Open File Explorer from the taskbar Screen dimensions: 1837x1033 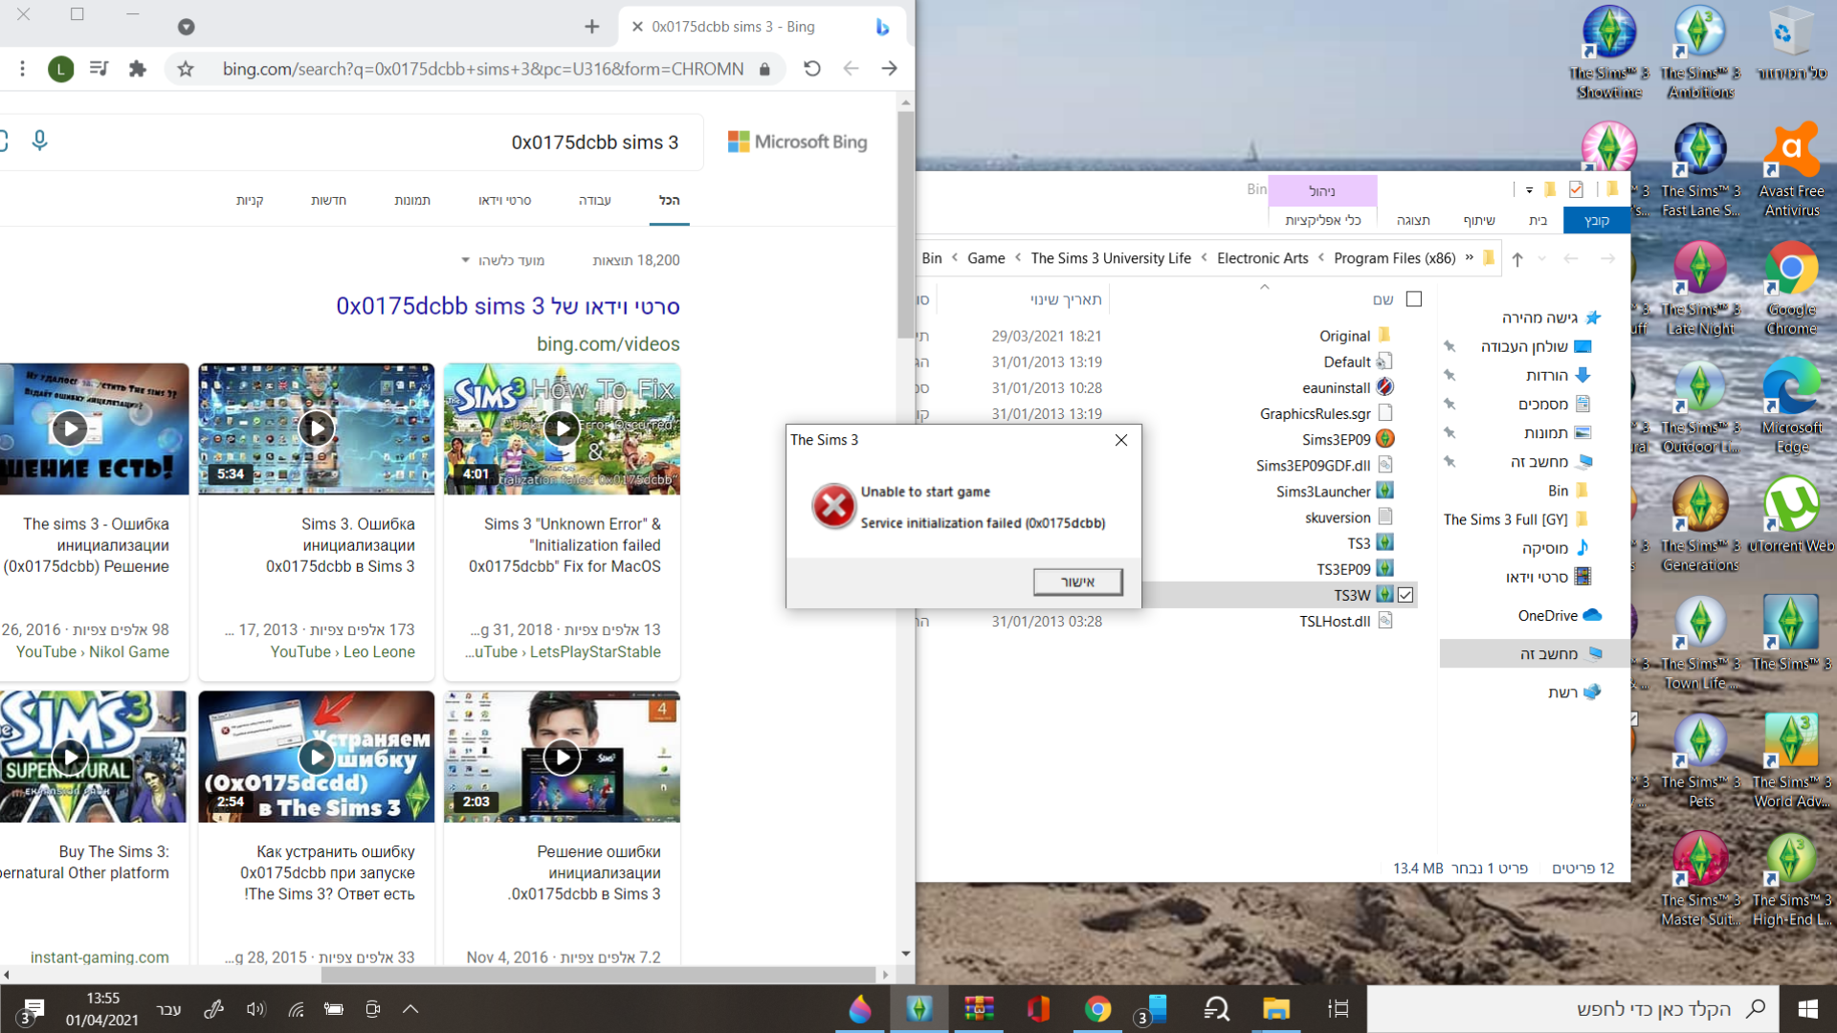point(1276,1008)
